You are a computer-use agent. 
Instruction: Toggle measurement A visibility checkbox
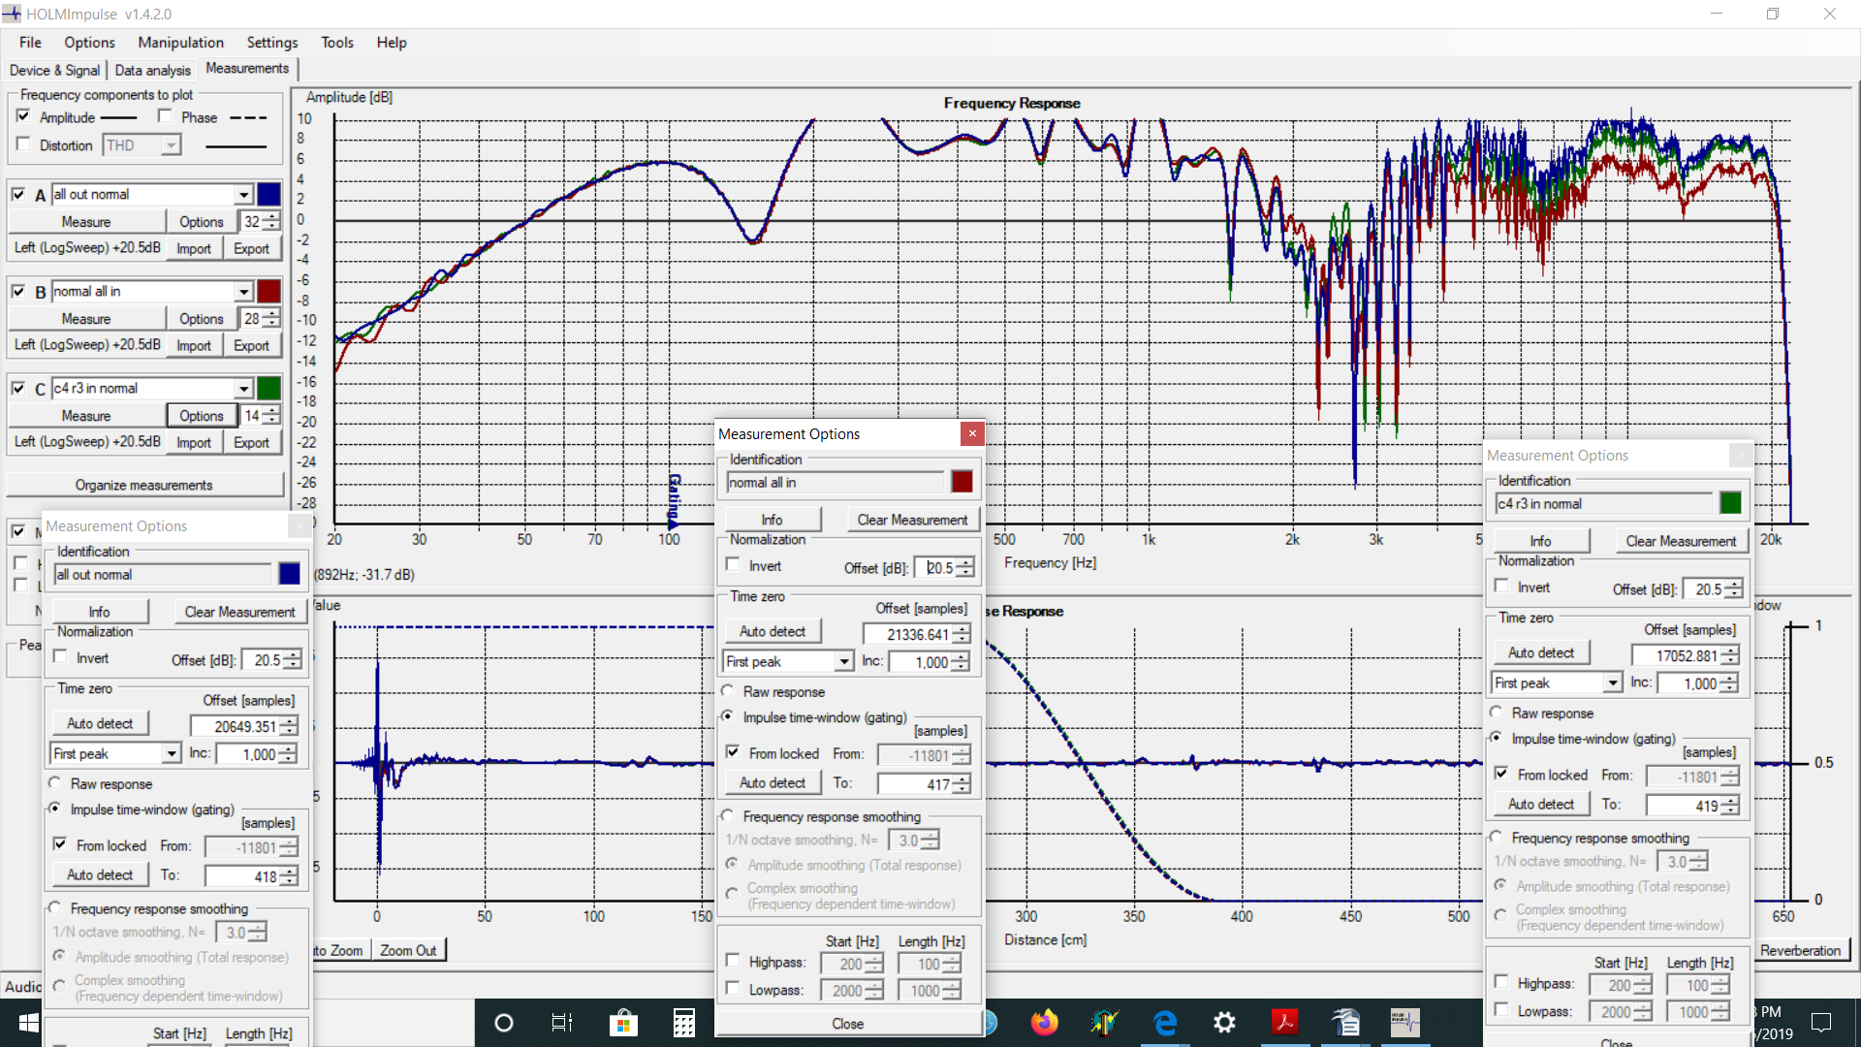[18, 194]
